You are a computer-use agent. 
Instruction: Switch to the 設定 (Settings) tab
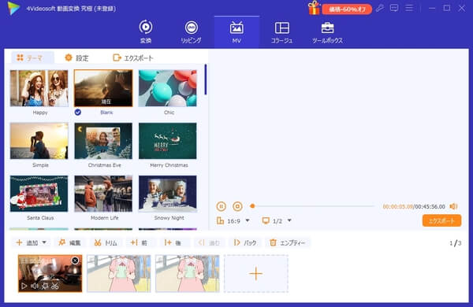[76, 57]
